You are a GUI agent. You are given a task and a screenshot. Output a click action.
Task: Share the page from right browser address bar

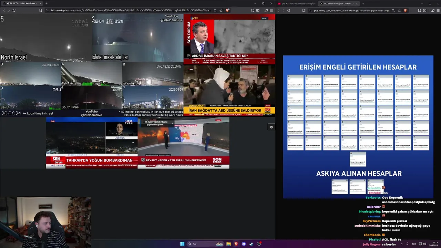pos(399,10)
